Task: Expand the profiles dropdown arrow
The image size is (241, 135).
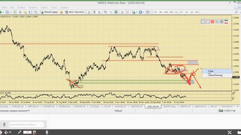Action: point(10,12)
